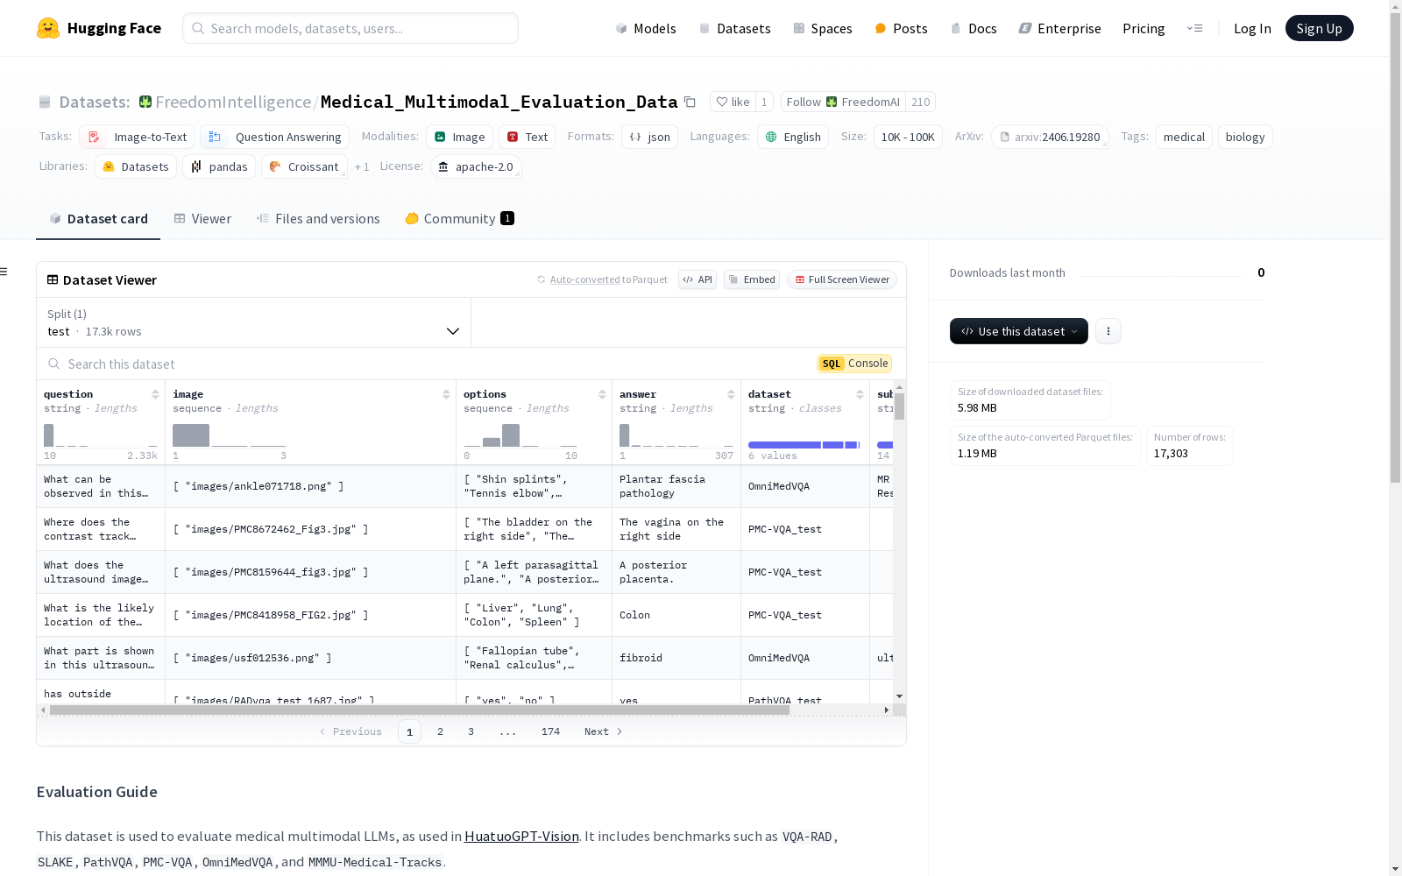Click the Datasets library tag
This screenshot has height=876, width=1402.
coord(136,166)
